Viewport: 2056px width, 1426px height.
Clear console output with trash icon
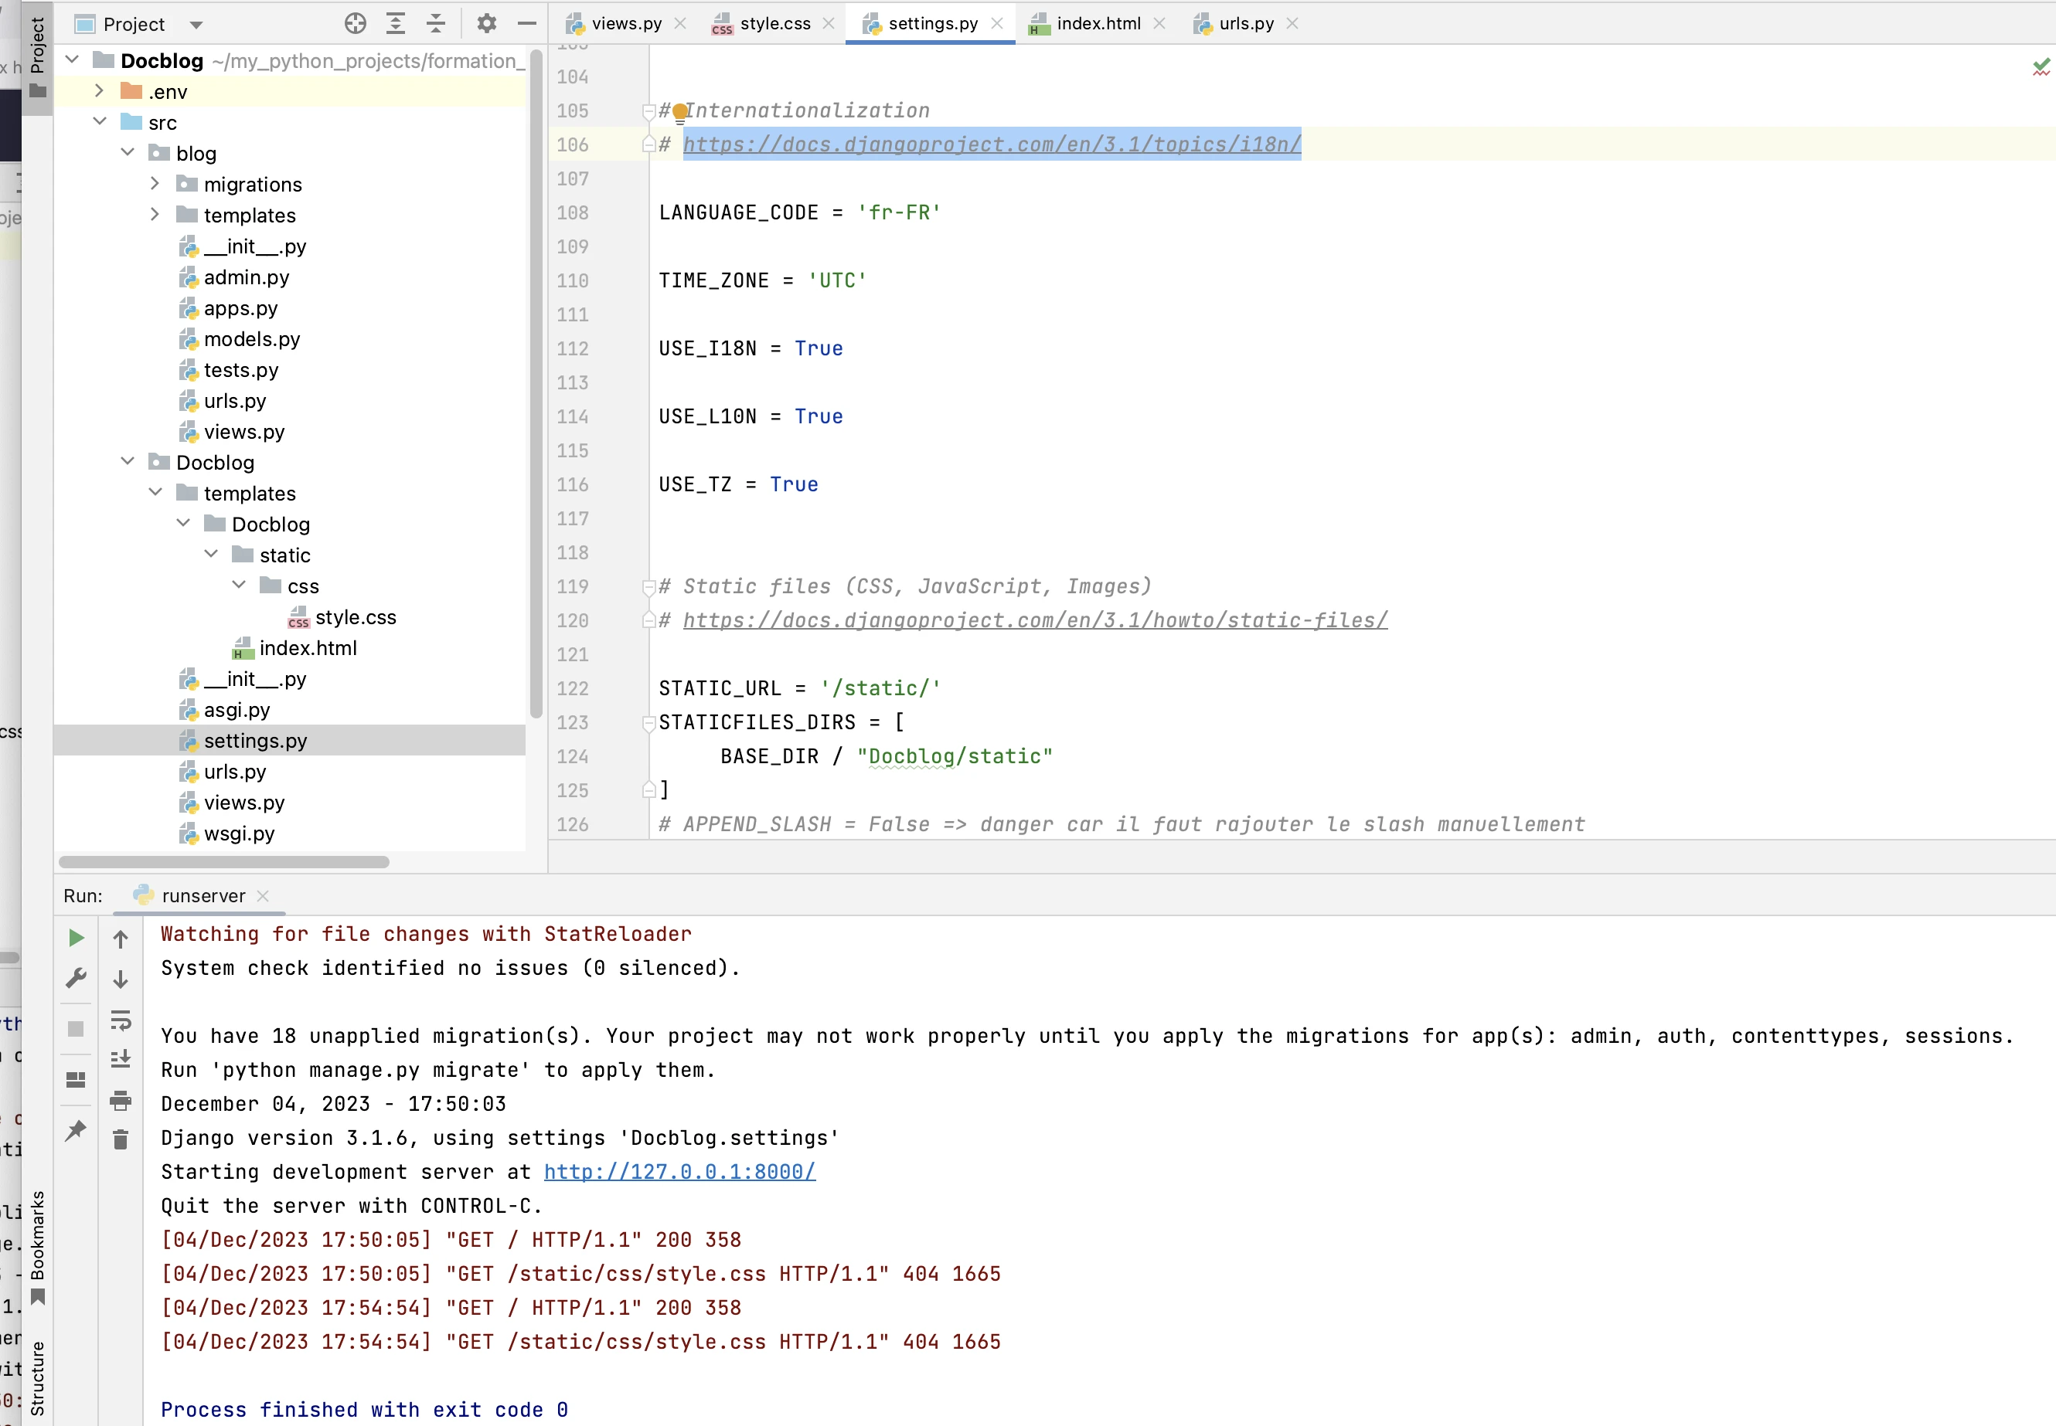pos(121,1139)
